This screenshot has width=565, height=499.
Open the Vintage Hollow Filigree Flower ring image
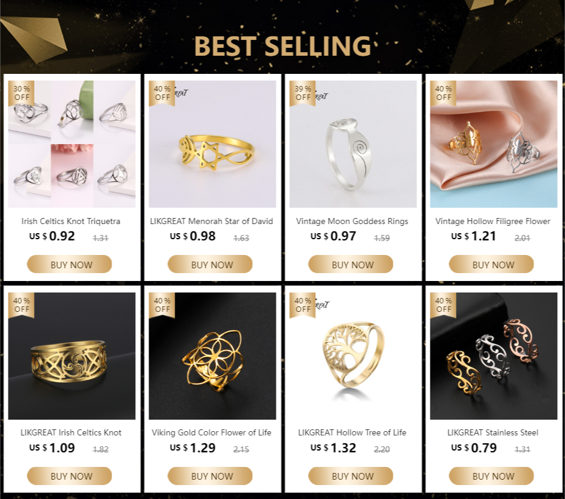coord(493,144)
